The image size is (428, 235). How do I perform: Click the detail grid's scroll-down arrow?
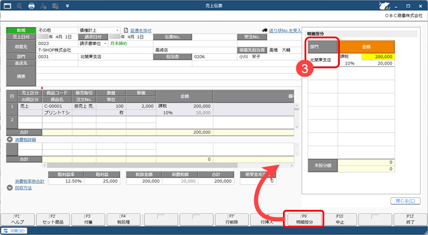(297, 127)
